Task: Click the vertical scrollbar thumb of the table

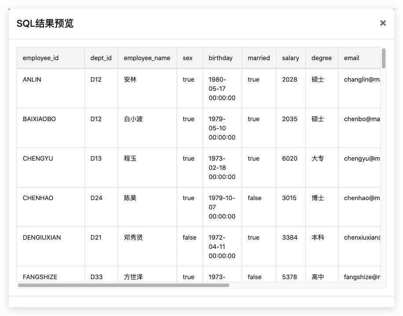Action: (384, 58)
